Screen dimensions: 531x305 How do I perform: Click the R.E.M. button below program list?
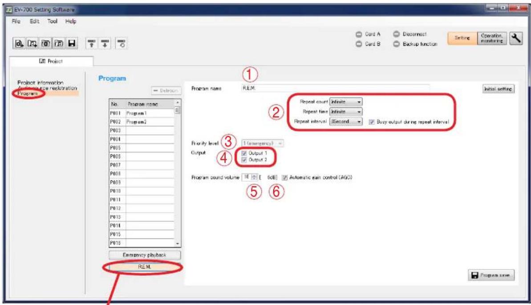[x=145, y=267]
